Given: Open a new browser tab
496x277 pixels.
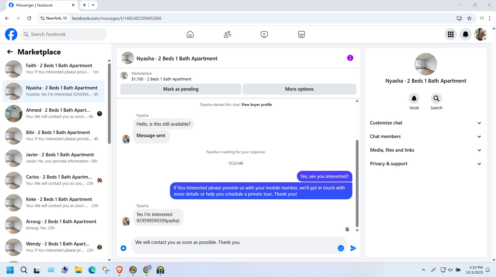Looking at the screenshot, I should coord(84,5).
